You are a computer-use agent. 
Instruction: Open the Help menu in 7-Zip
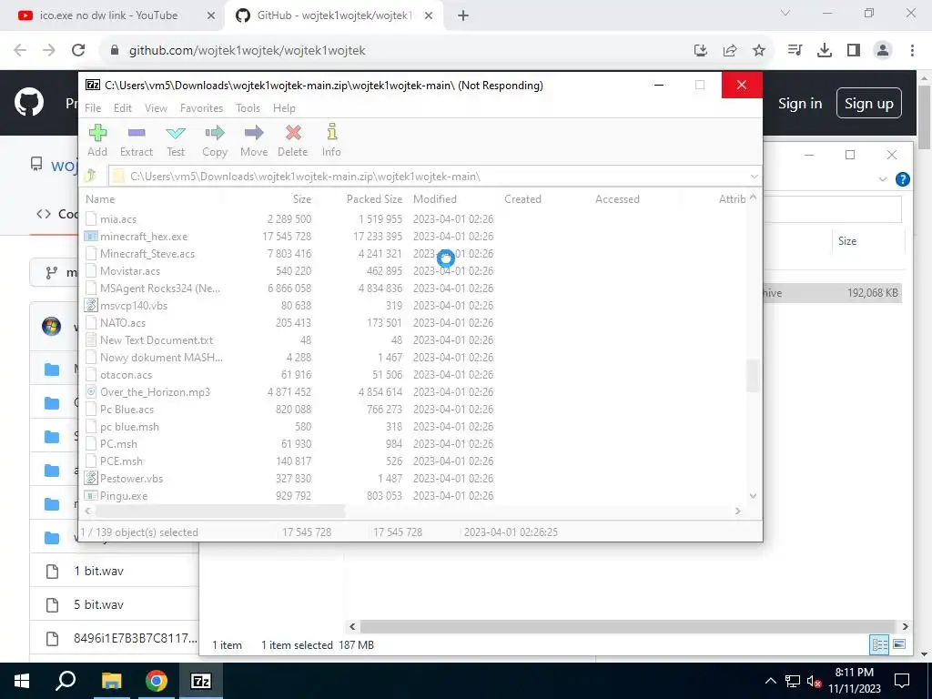tap(284, 108)
